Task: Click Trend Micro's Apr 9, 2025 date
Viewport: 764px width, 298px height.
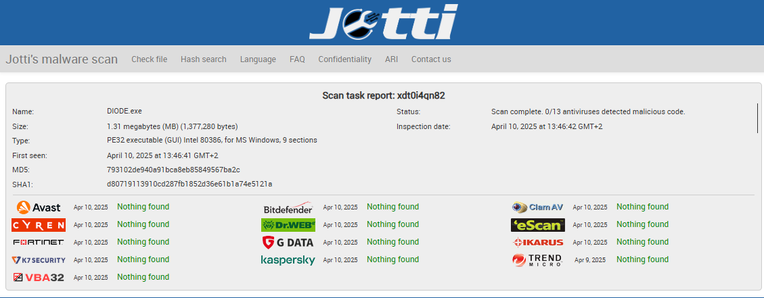Action: coord(590,260)
